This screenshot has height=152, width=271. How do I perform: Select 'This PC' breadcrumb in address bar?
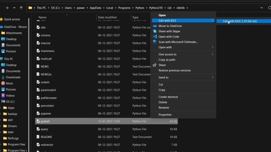[x=41, y=8]
